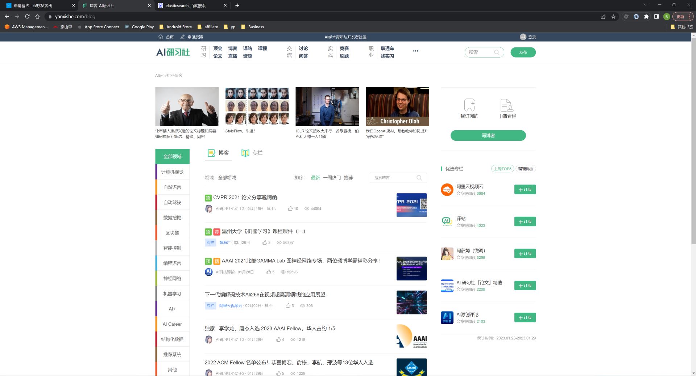Open a new browser tab with plus
Viewport: 696px width, 376px height.
pos(237,5)
